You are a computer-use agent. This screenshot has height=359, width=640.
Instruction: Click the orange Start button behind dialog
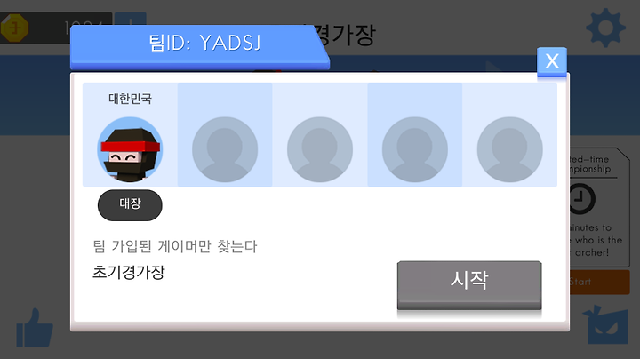point(599,282)
